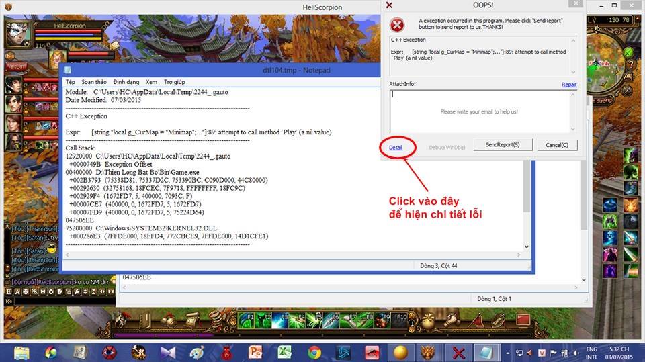Click the crossed swords icon beside minimap
Viewport: 645px width, 362px height.
coord(626,90)
